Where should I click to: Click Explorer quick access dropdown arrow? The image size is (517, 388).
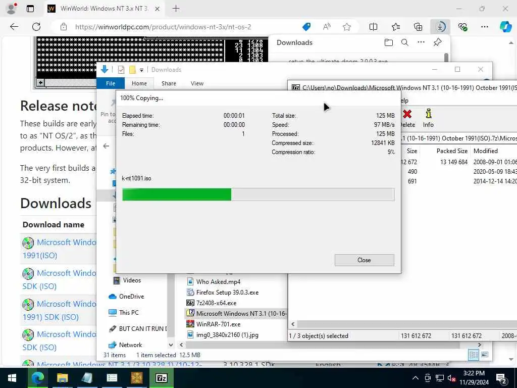point(141,70)
